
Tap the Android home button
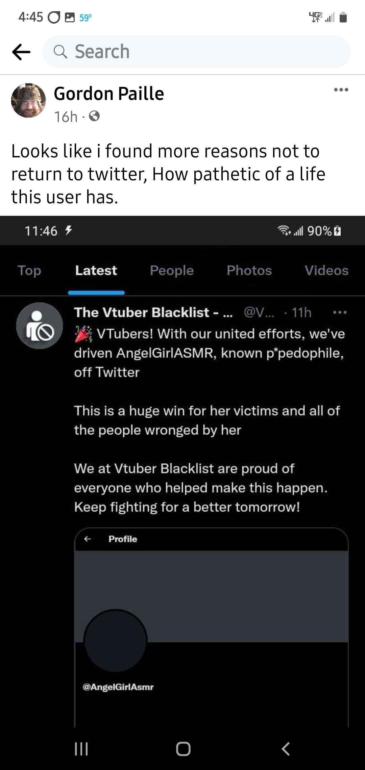click(183, 749)
